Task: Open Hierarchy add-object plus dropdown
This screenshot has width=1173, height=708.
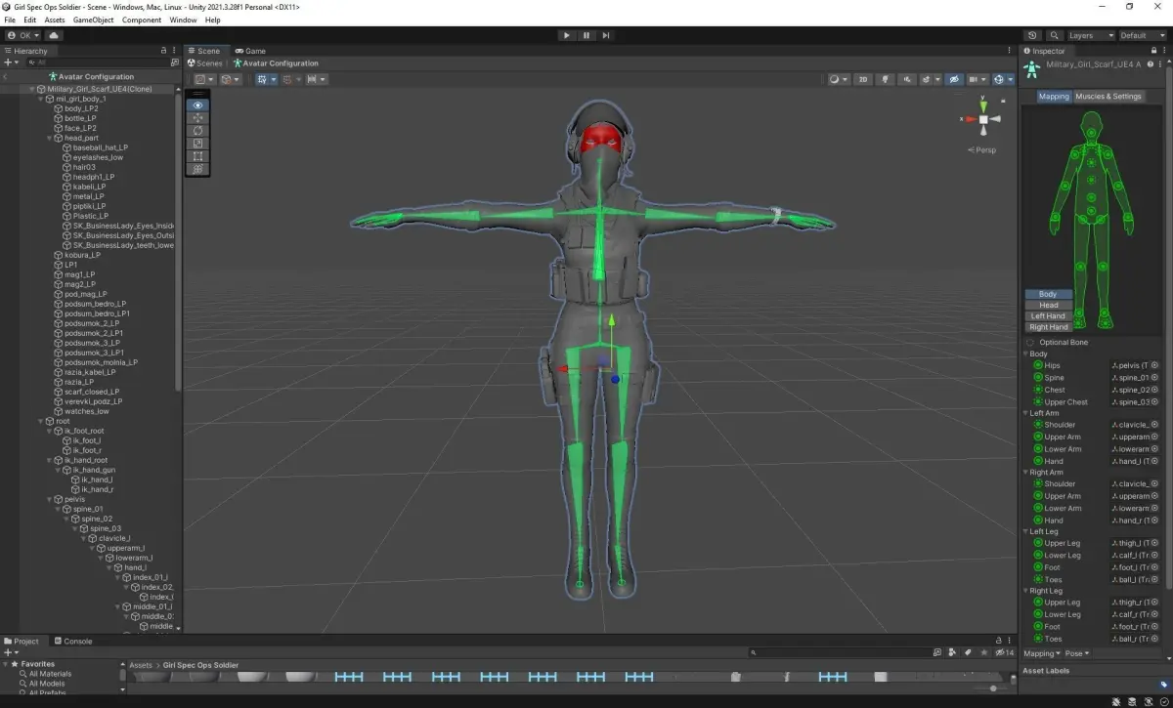Action: coord(11,62)
